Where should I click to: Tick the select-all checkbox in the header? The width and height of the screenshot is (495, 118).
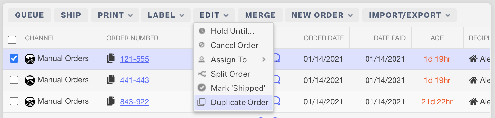(x=12, y=40)
